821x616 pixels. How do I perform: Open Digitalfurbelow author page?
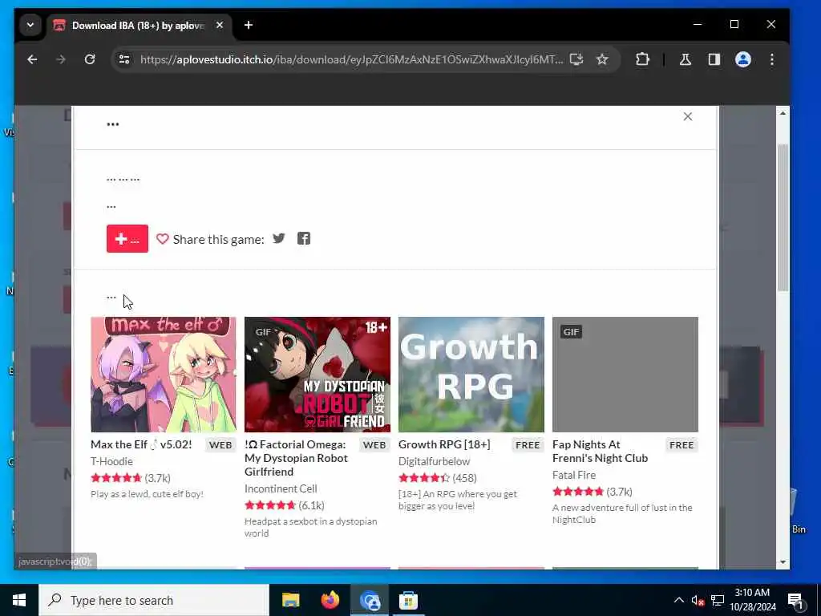434,461
